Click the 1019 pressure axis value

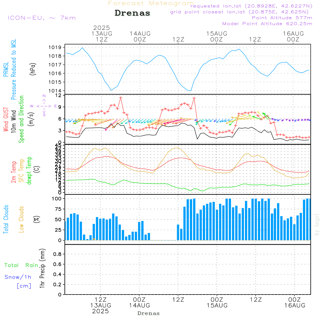click(55, 47)
